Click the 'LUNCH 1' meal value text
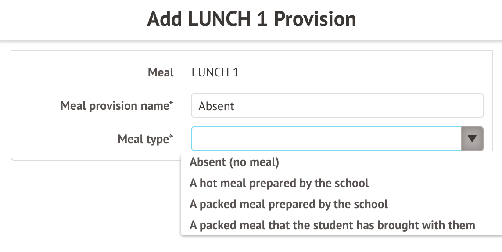Image resolution: width=502 pixels, height=252 pixels. tap(215, 72)
